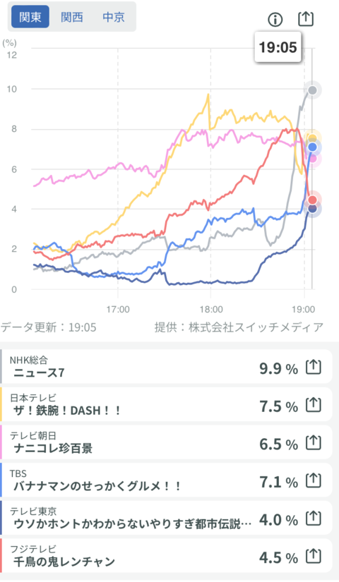
Task: Click the gray NHK data point at 19:05
Action: [312, 90]
